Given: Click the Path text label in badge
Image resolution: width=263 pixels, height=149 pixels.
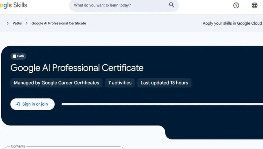Looking at the screenshot, I should [21, 56].
